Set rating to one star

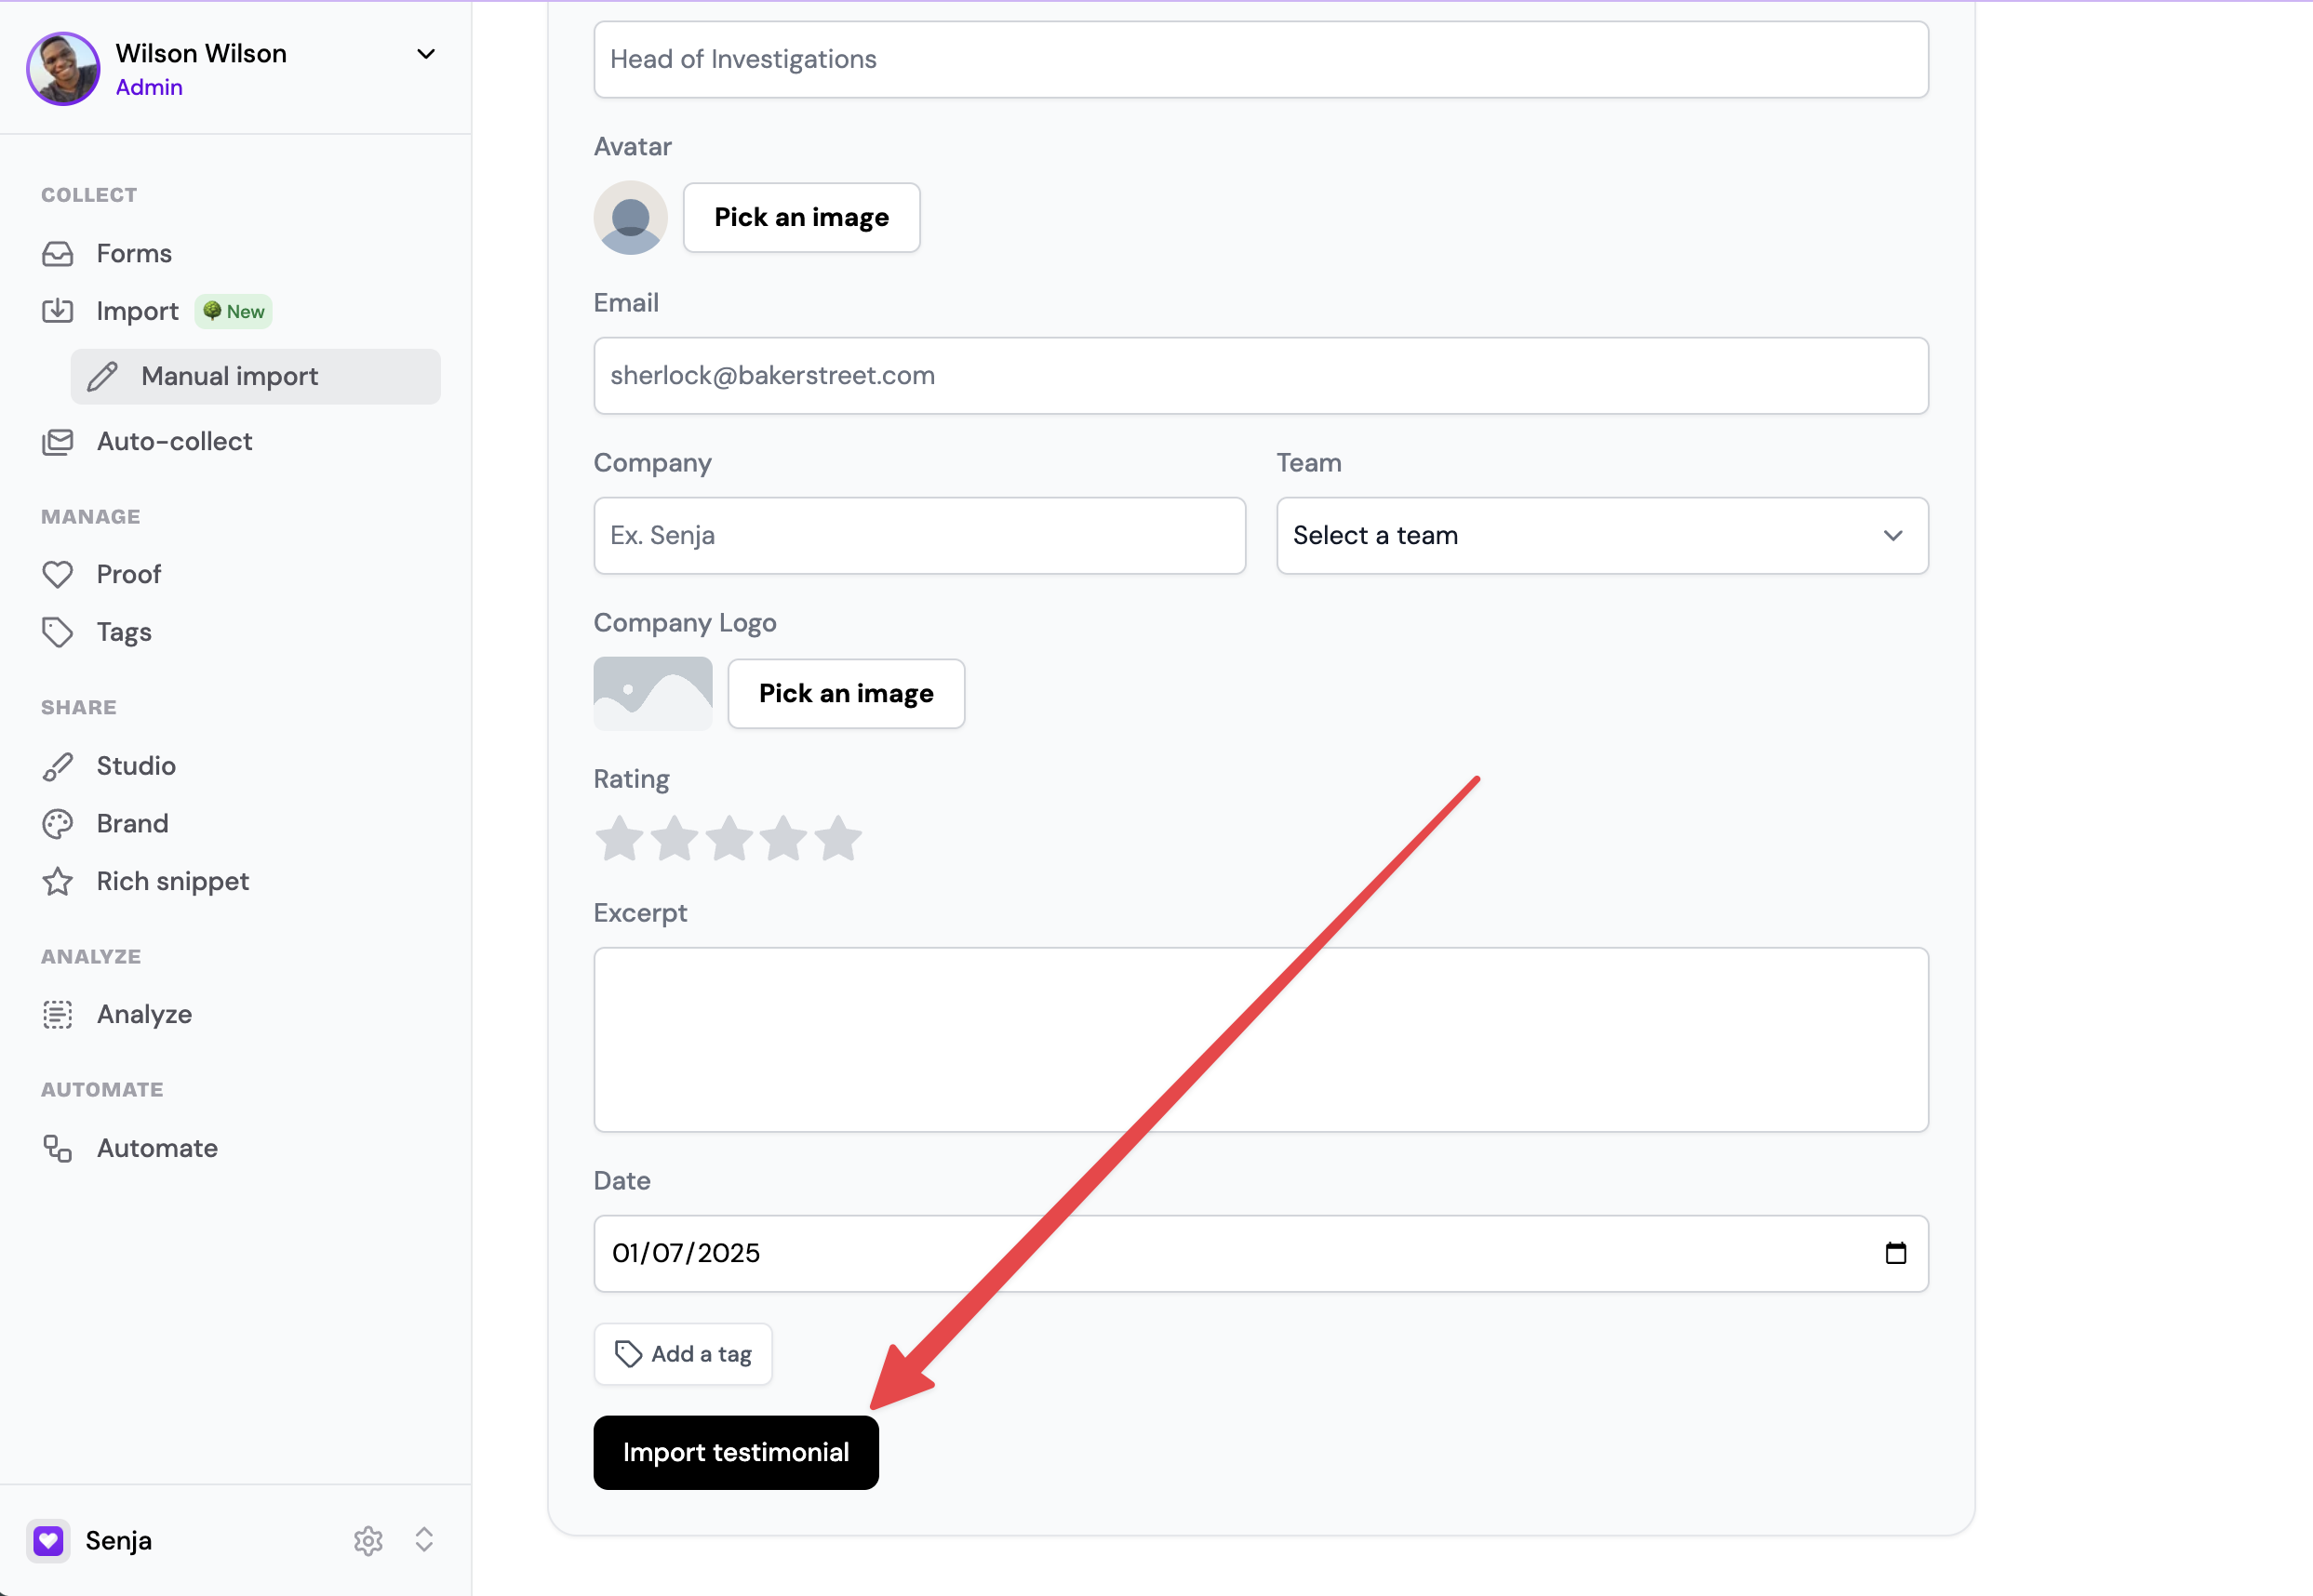(x=621, y=838)
